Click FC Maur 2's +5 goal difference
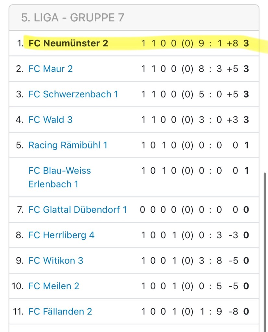 (x=232, y=69)
